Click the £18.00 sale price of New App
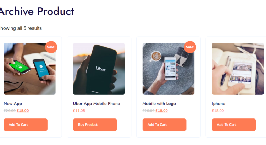Image resolution: width=266 pixels, height=145 pixels. (x=23, y=111)
